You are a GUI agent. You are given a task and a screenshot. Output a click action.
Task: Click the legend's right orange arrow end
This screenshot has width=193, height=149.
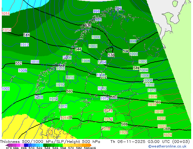[x=91, y=145]
